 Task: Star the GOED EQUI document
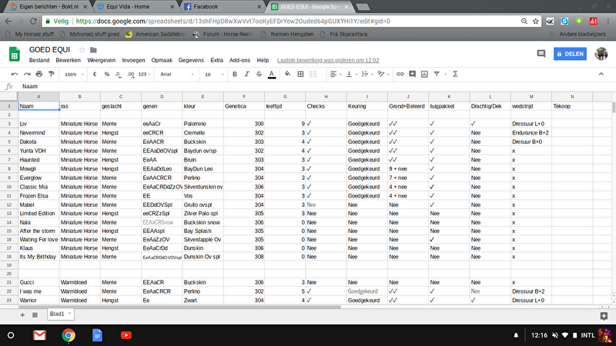tap(82, 49)
